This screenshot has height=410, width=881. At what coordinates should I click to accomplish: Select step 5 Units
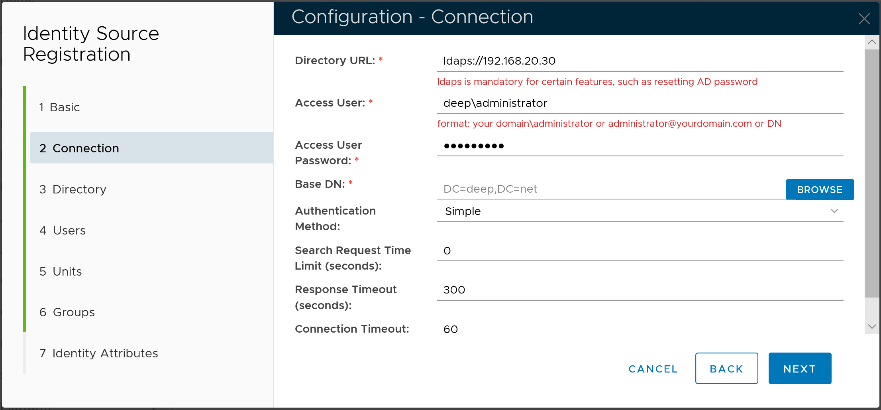pos(61,272)
